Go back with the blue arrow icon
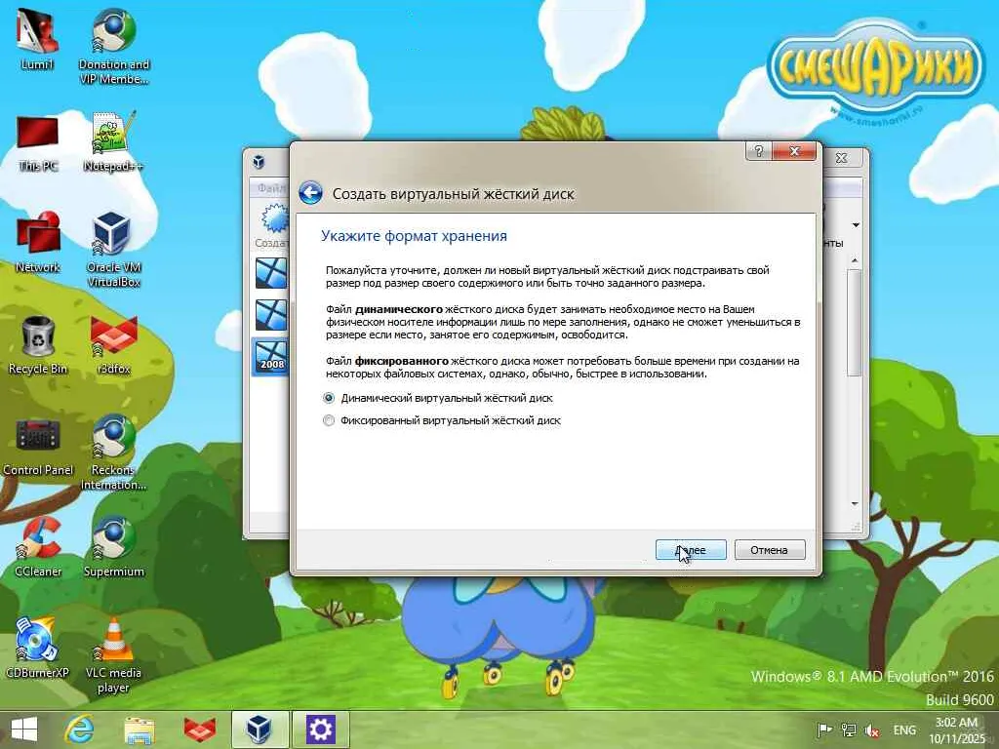The image size is (999, 749). tap(310, 193)
